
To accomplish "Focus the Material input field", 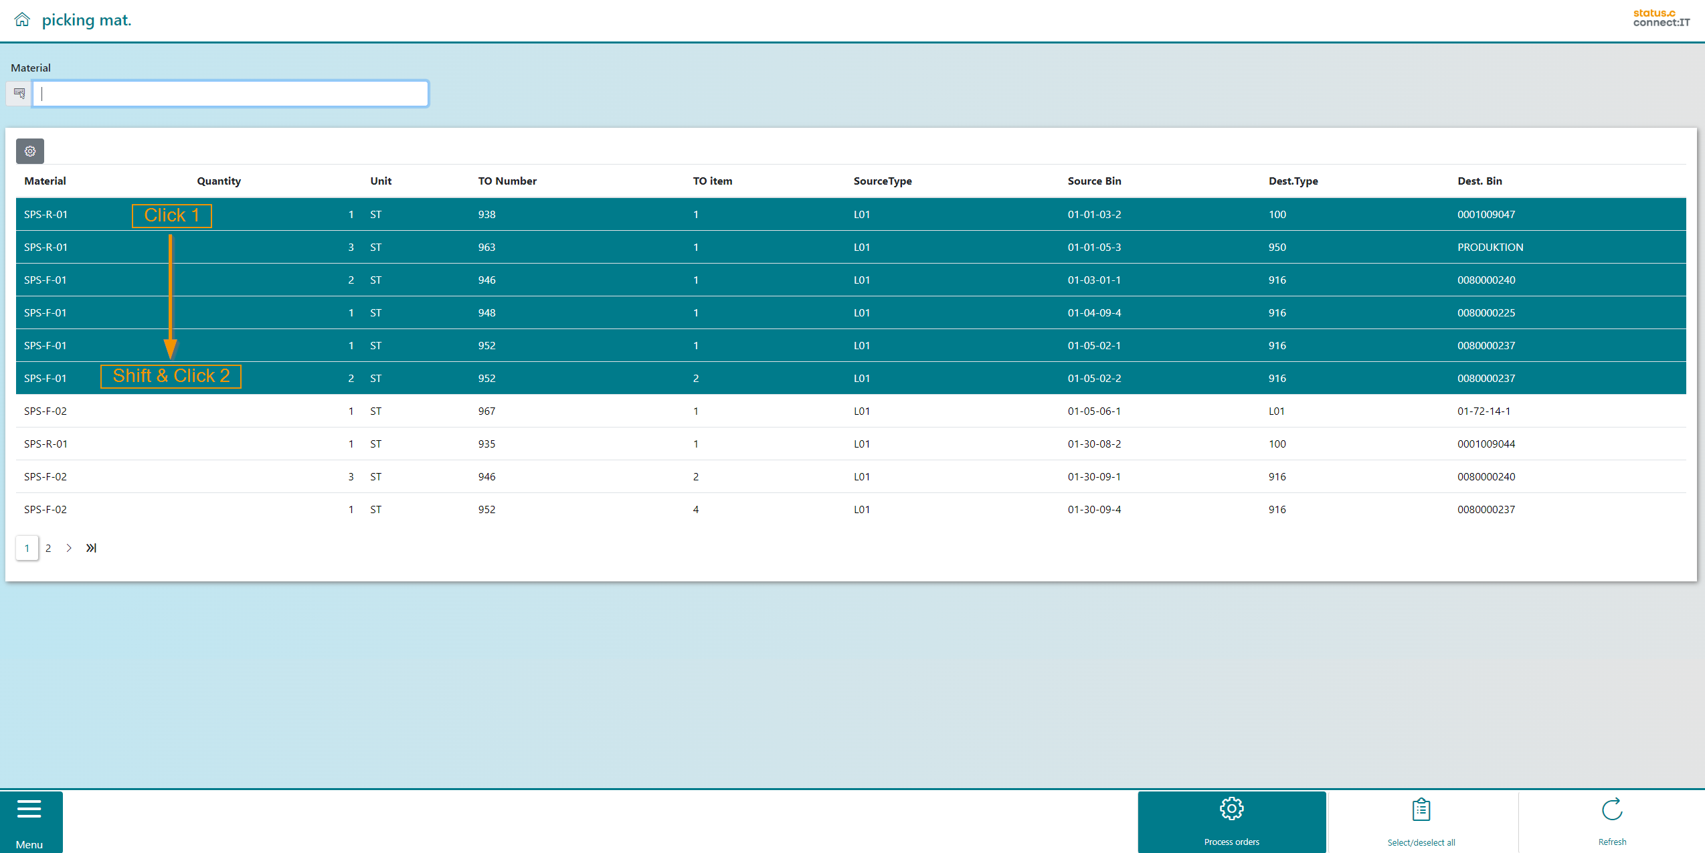I will pos(230,94).
